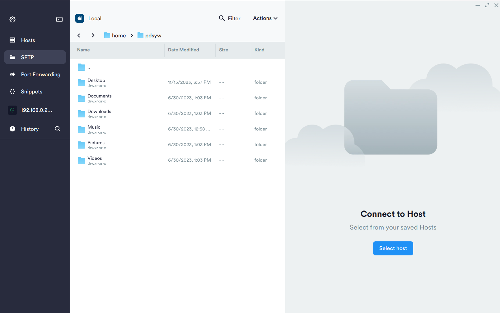The height and width of the screenshot is (313, 500).
Task: Click the Pictures folder icon
Action: pyautogui.click(x=81, y=145)
